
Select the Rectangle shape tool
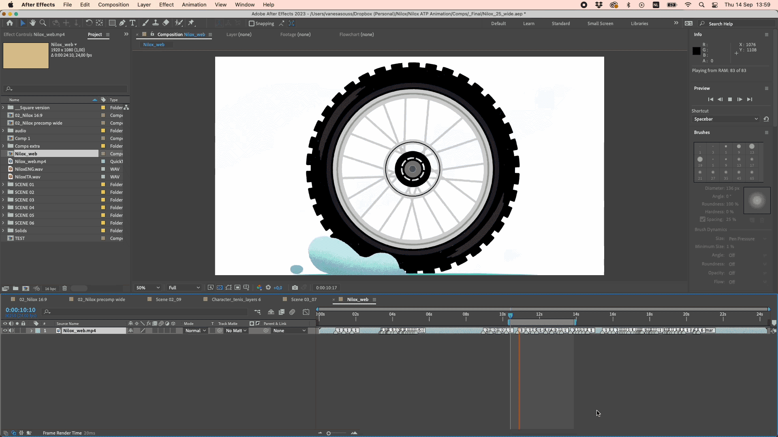point(112,23)
